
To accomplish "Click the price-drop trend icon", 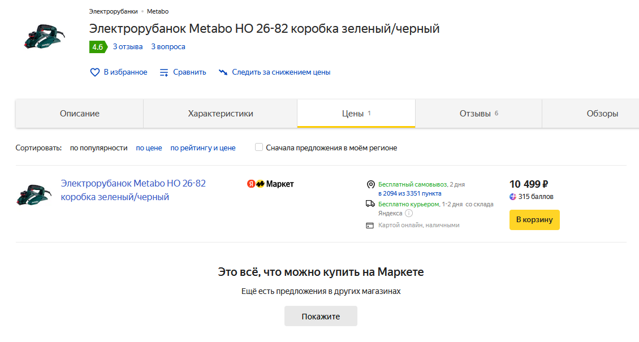I will click(223, 72).
